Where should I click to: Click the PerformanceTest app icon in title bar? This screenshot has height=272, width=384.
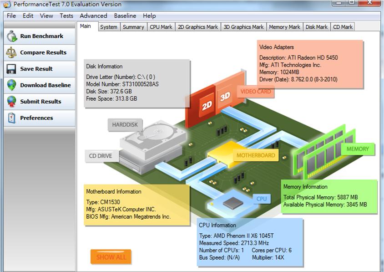[x=7, y=4]
